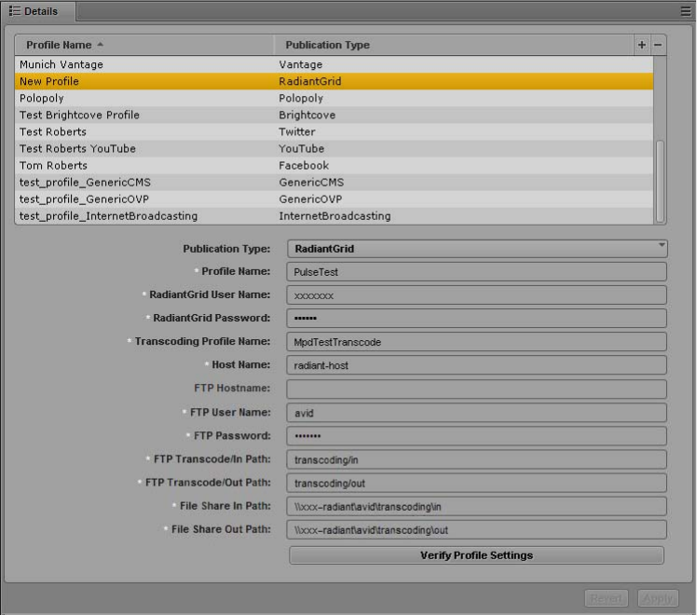Viewport: 697px width, 615px height.
Task: Click the Vantage publication type cell
Action: 300,64
